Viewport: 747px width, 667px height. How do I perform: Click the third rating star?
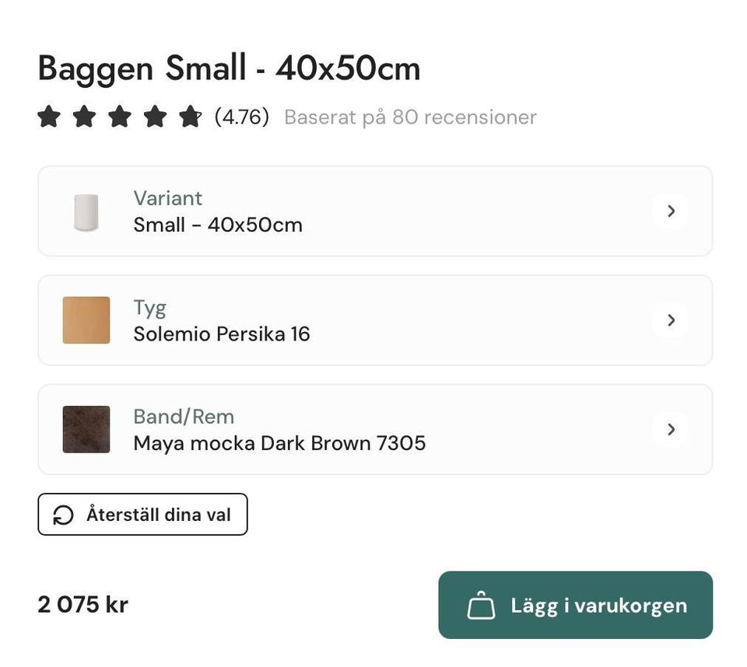point(120,117)
